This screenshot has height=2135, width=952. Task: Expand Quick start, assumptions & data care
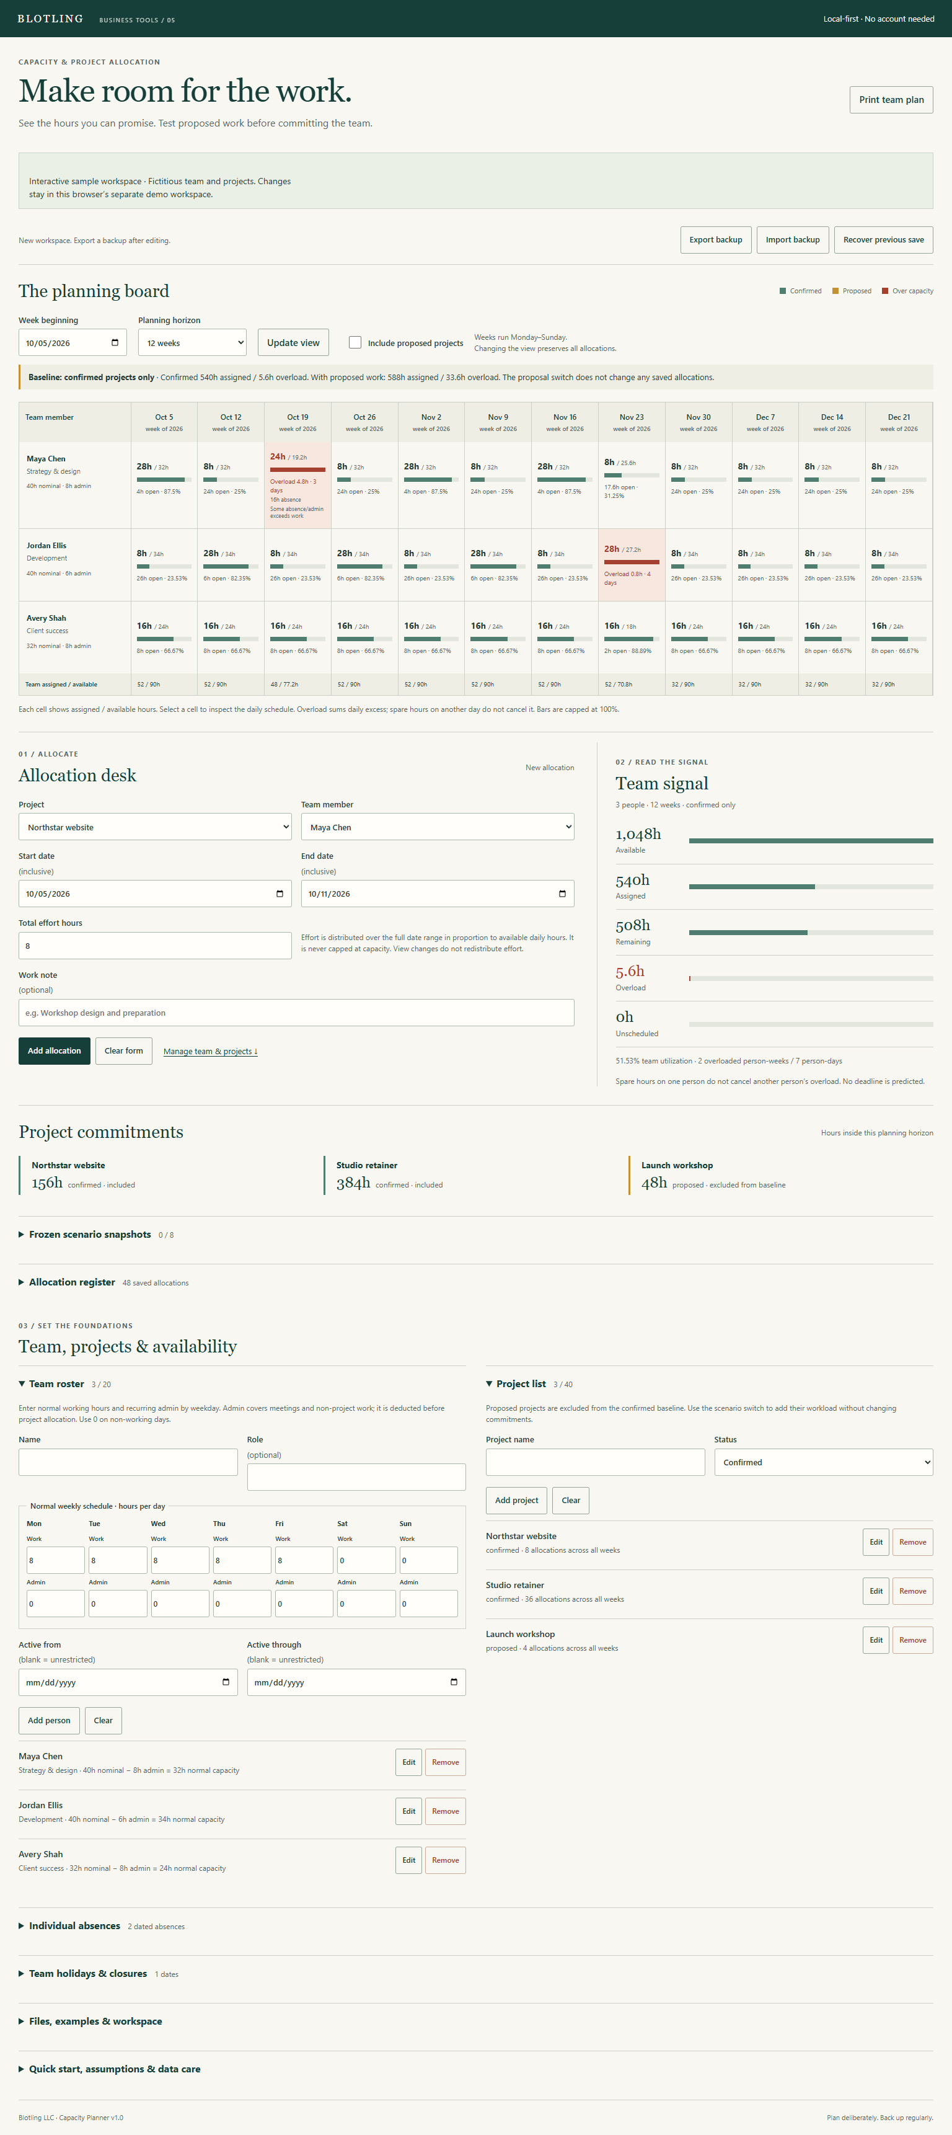point(109,2069)
